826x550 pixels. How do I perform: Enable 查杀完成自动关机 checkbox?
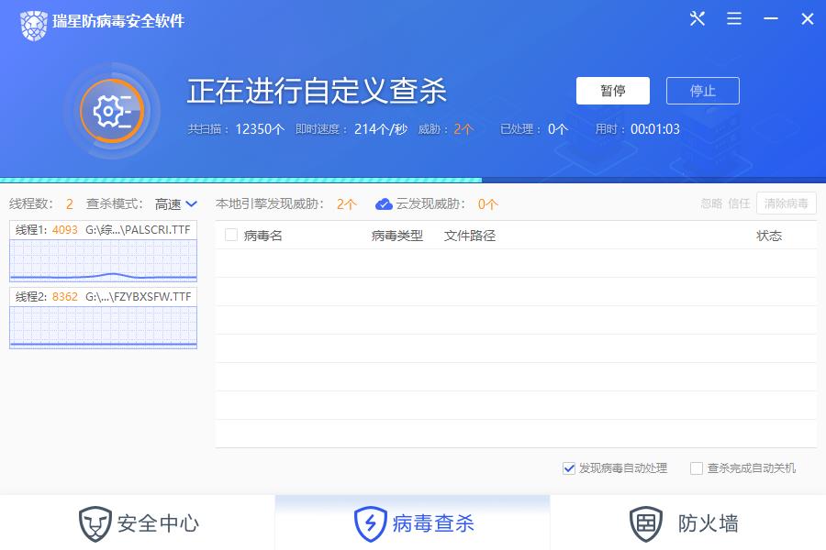pos(697,467)
